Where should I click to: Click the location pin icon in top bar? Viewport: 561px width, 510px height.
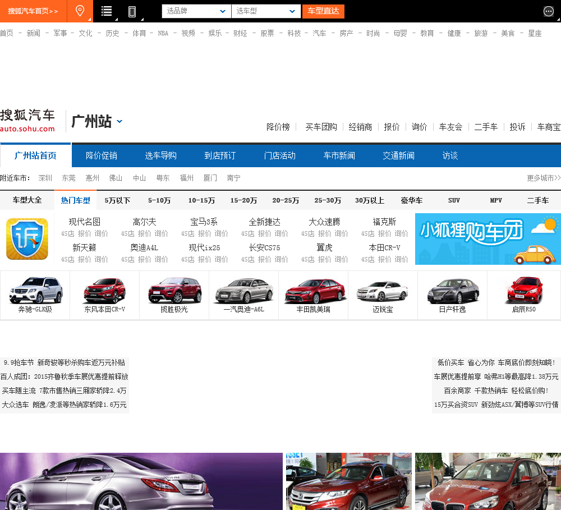click(80, 11)
